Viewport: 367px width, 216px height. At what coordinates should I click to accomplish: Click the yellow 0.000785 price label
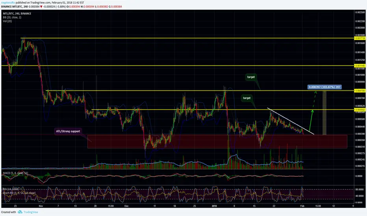pyautogui.click(x=360, y=91)
